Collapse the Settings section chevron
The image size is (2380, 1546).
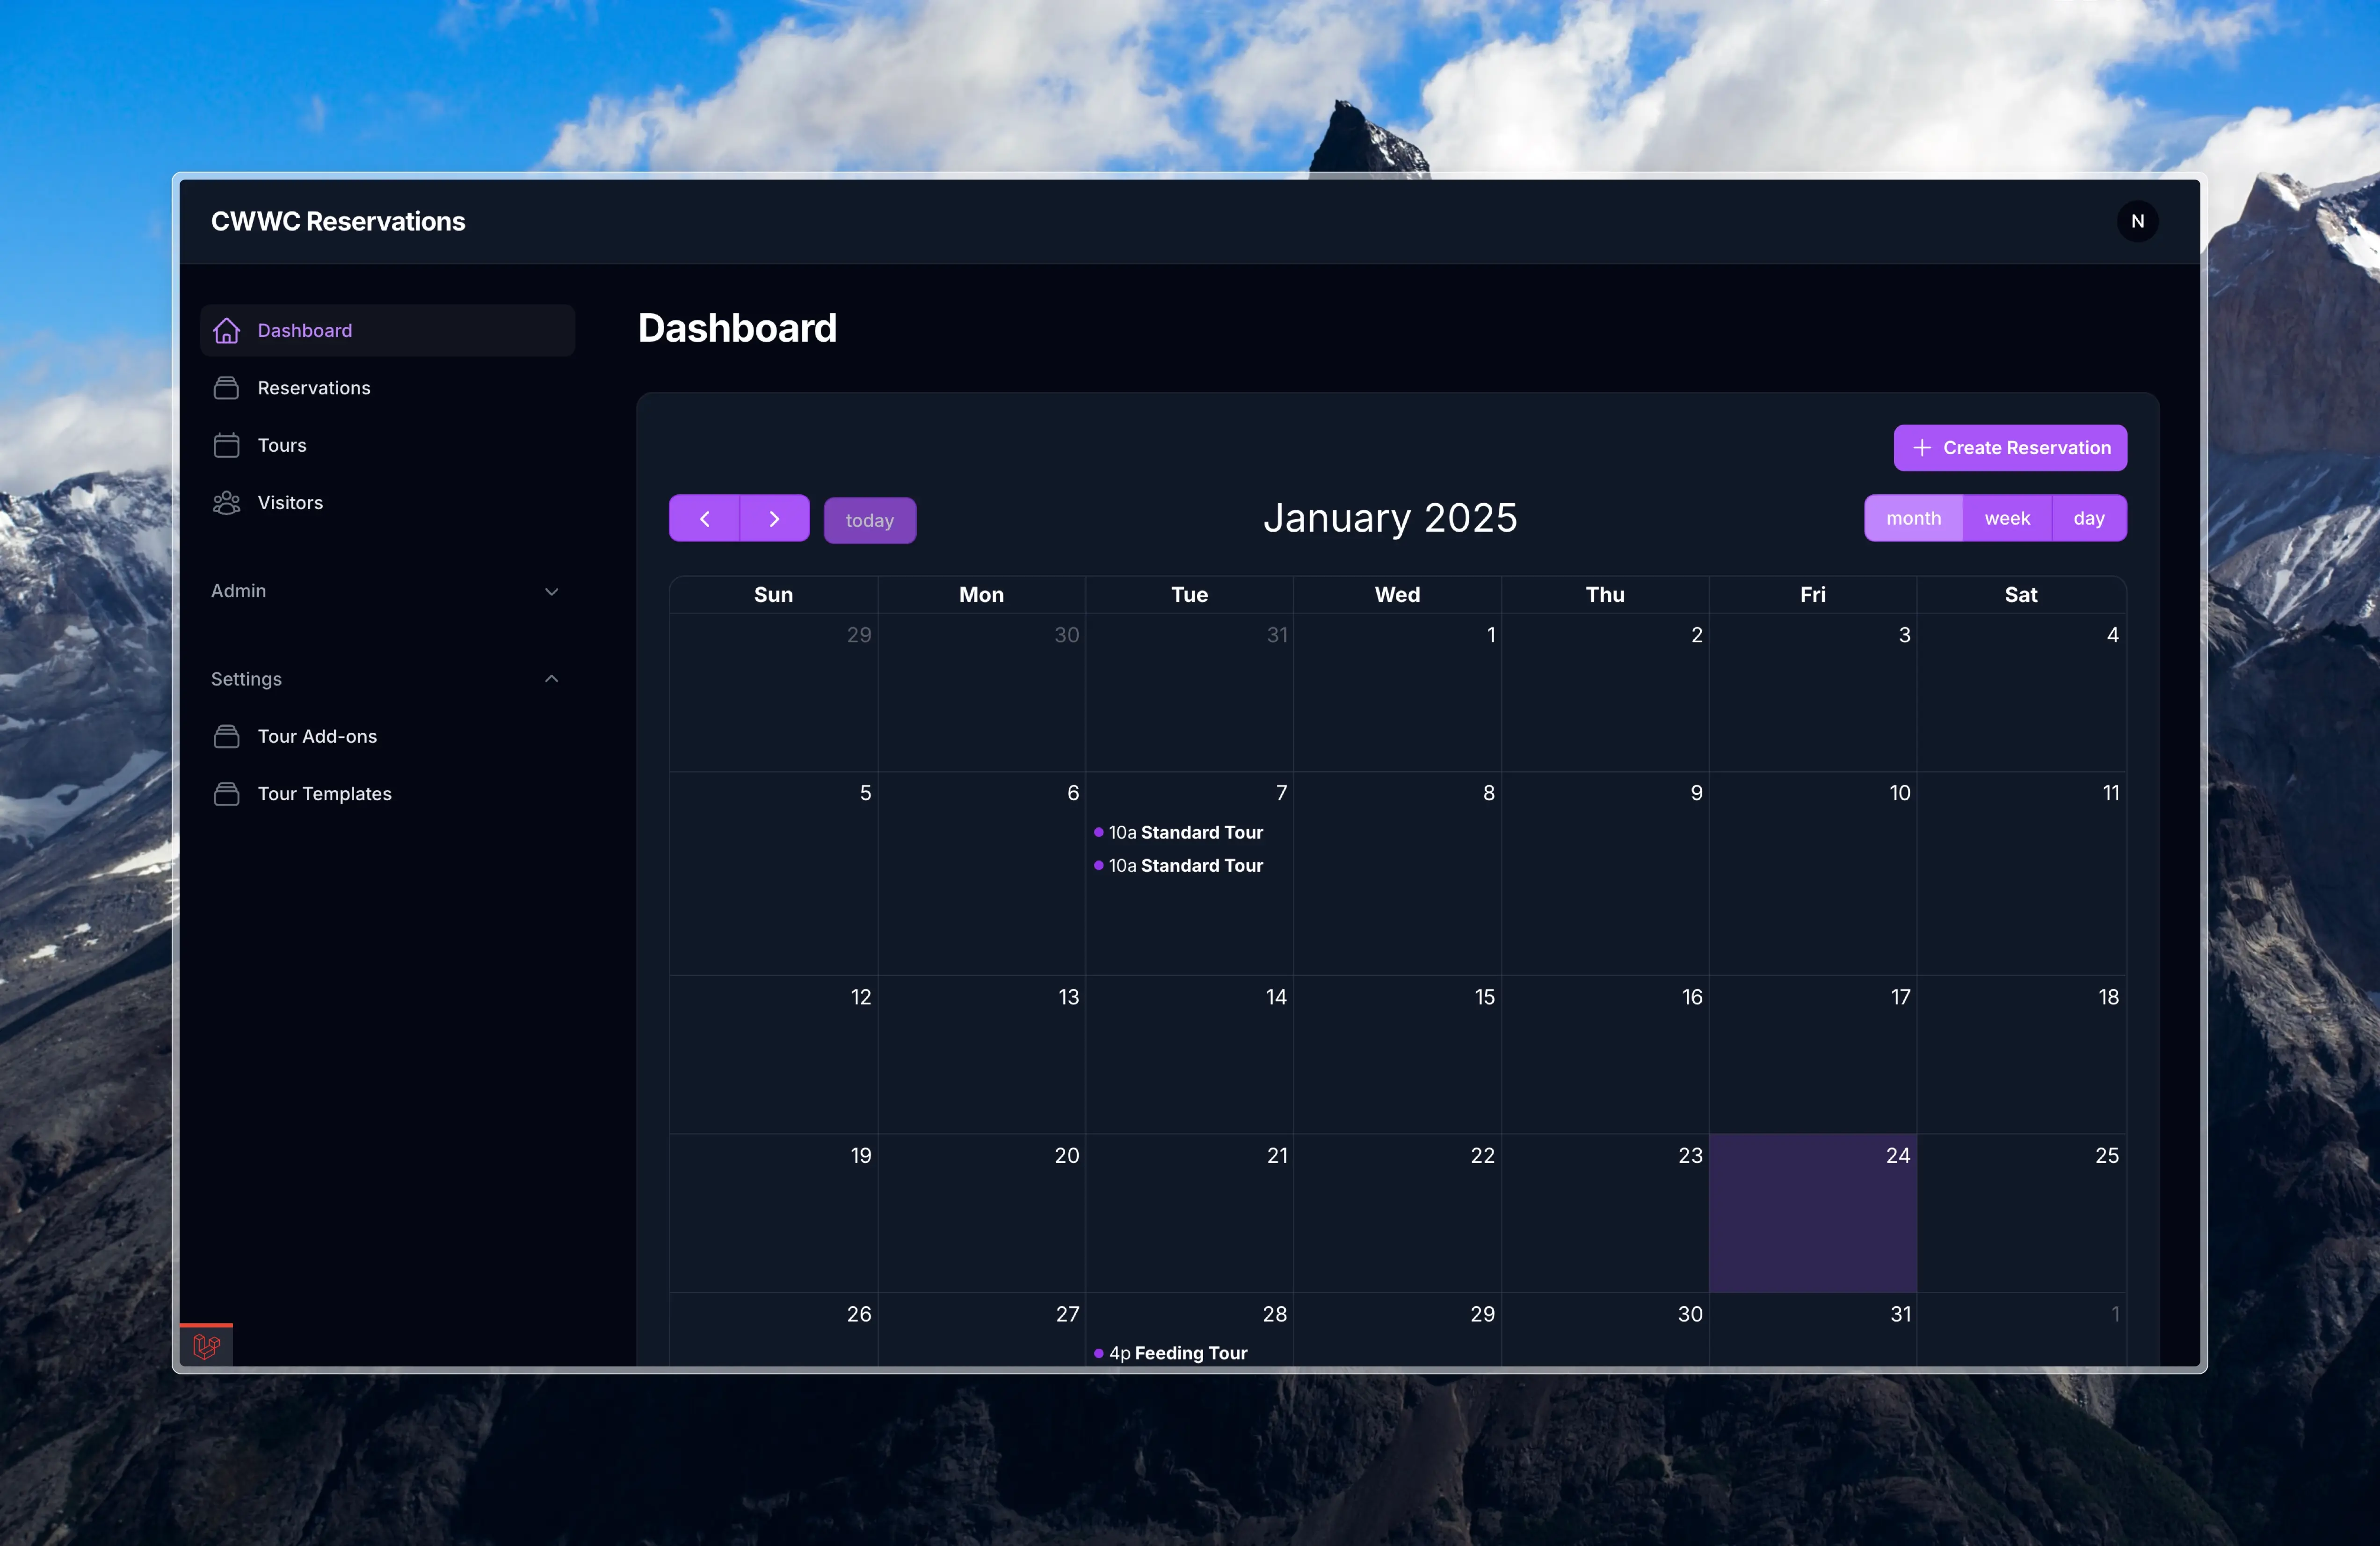click(x=551, y=679)
